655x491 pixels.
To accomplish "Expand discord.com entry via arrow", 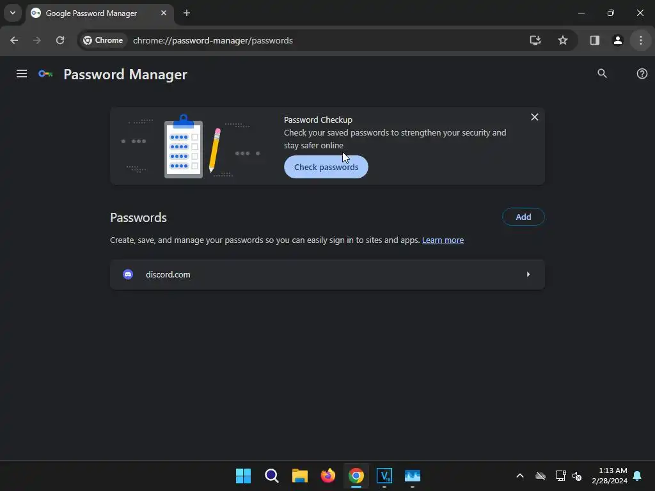I will click(528, 274).
